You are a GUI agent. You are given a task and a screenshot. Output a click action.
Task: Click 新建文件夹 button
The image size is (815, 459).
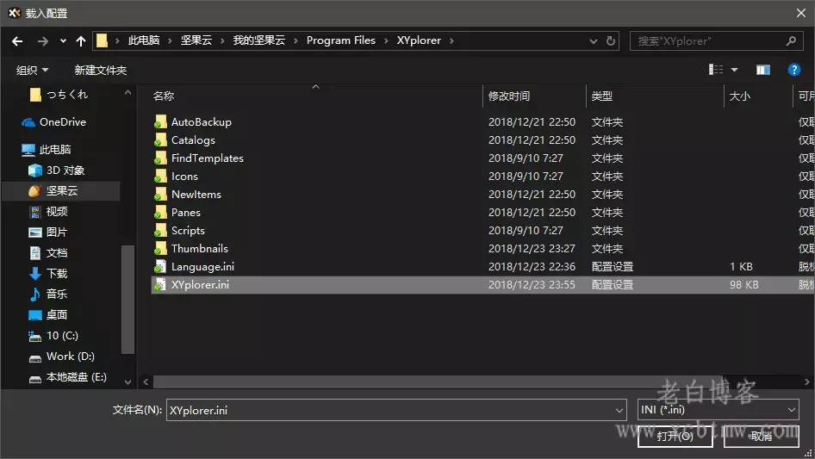pyautogui.click(x=100, y=70)
